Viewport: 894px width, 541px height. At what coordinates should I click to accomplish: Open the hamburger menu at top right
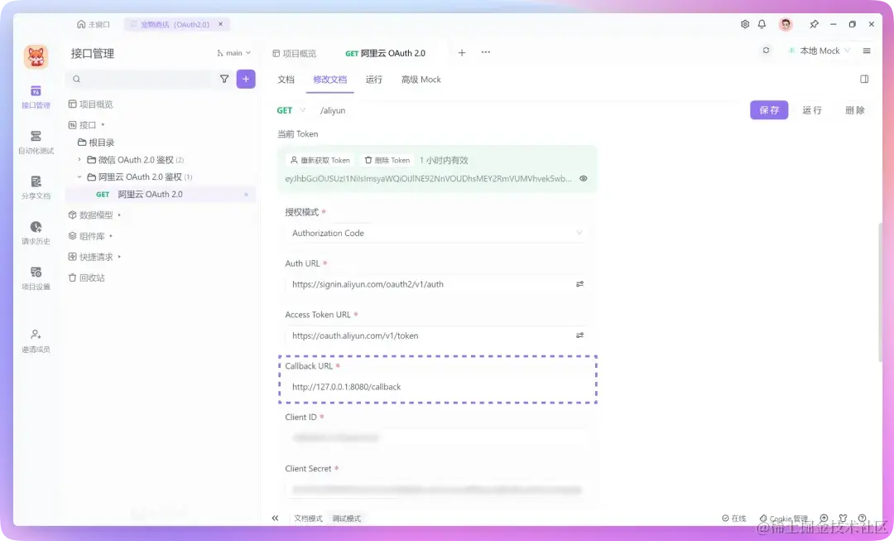[x=867, y=51]
